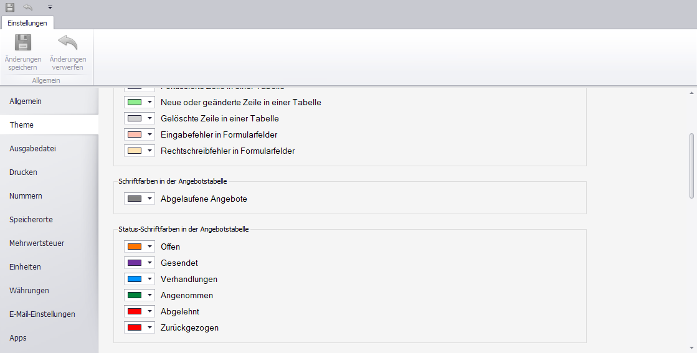This screenshot has height=353, width=697.
Task: Expand the Eingabefehler in Formularfelder color dropdown
Action: click(x=150, y=134)
